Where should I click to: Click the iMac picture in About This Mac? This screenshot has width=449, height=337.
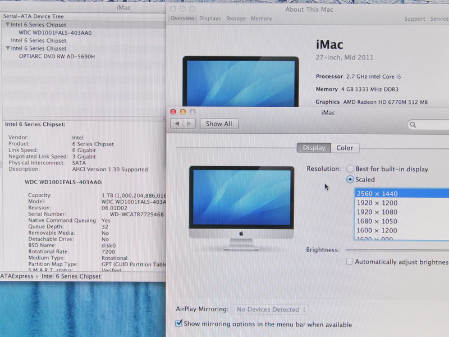[x=241, y=81]
